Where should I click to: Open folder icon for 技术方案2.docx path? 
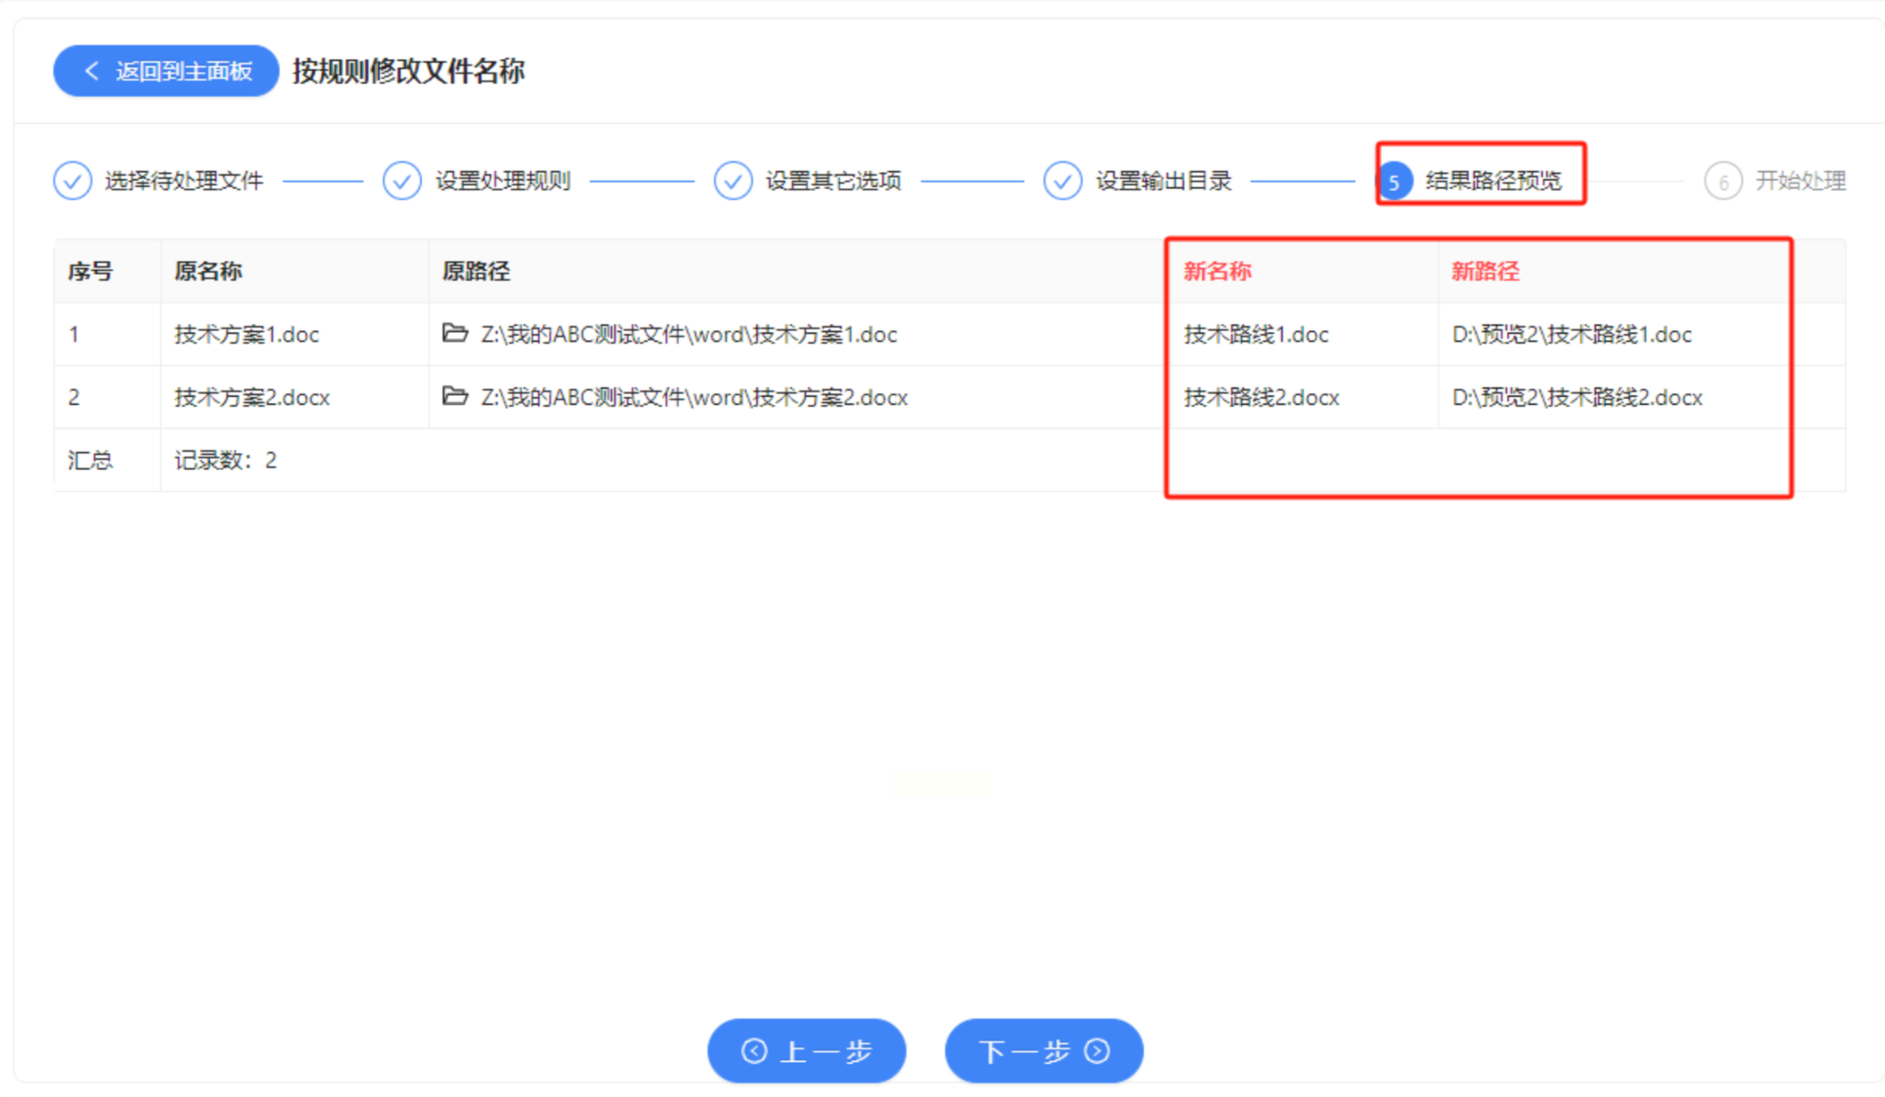455,397
